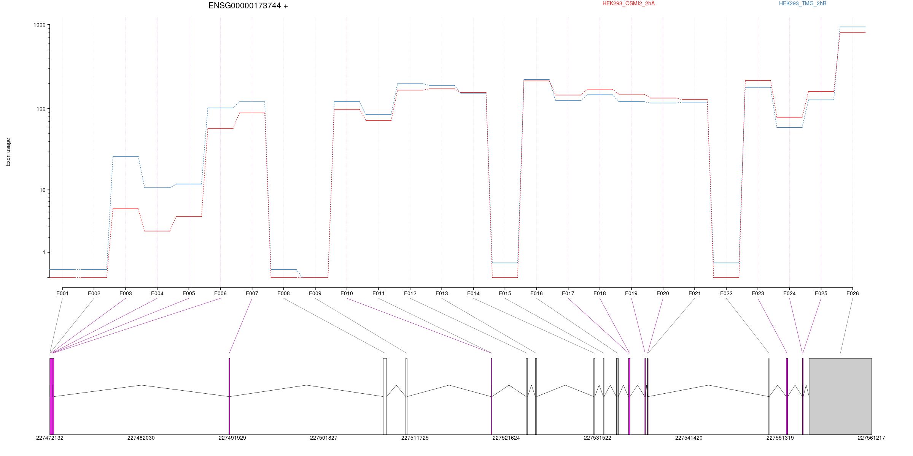Click exon label E020
The image size is (913, 456).
[663, 293]
